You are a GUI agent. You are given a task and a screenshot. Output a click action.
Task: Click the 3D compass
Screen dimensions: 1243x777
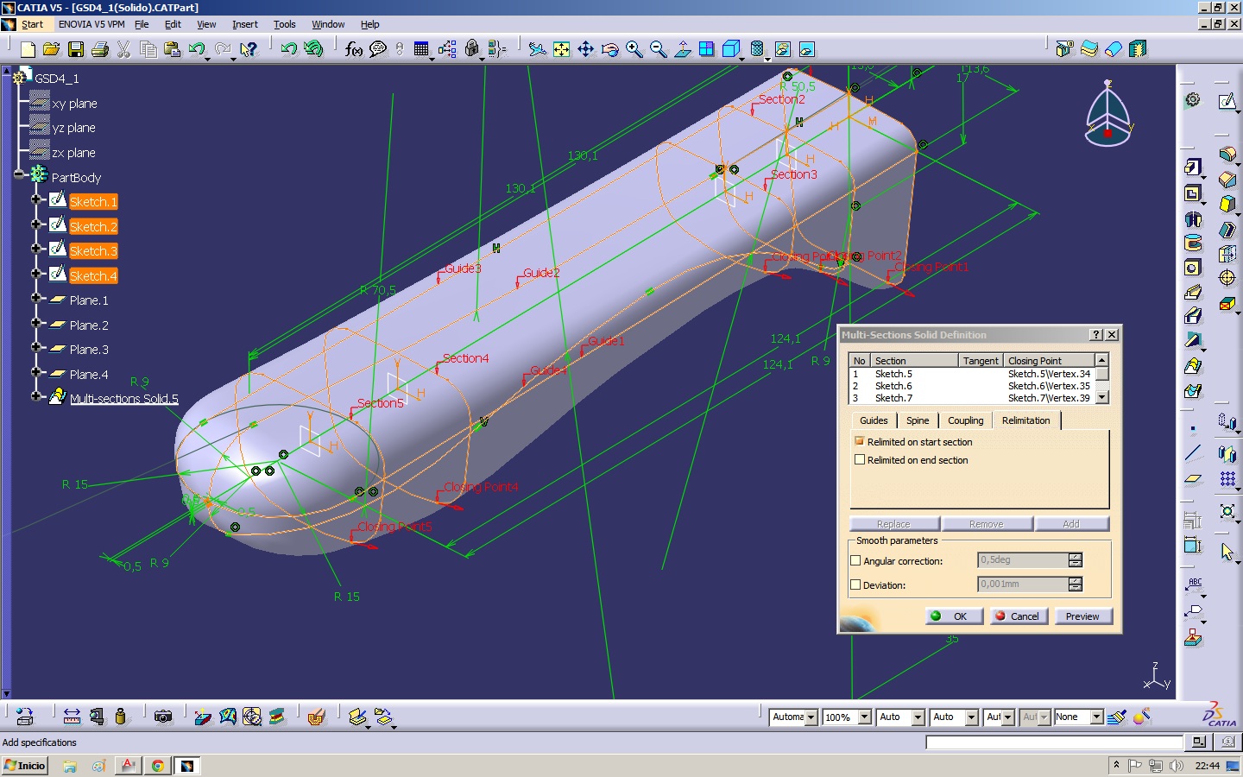tap(1108, 114)
